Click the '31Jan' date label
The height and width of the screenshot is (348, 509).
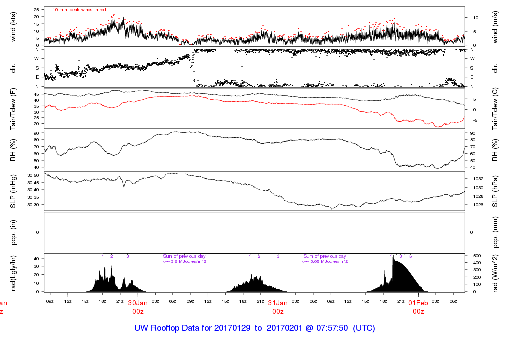pos(278,303)
